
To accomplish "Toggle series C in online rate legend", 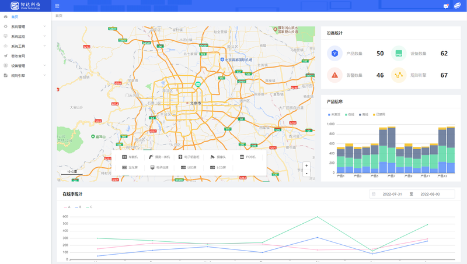I will pyautogui.click(x=89, y=207).
